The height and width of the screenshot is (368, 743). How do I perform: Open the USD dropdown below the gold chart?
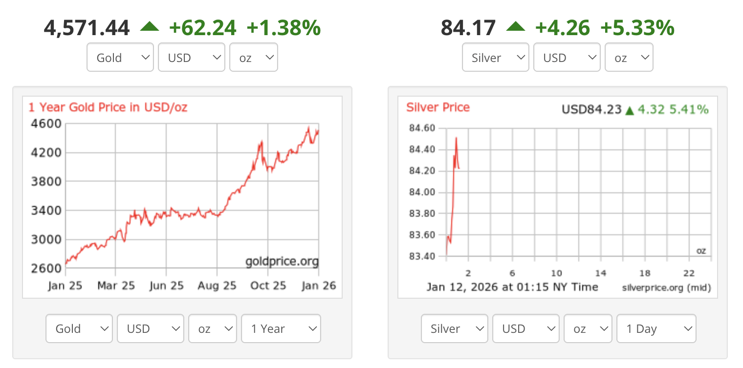tap(150, 328)
